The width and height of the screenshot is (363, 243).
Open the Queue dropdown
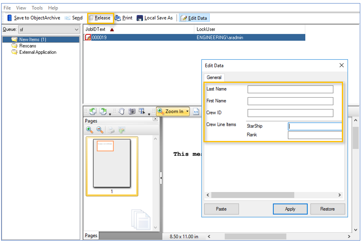(x=76, y=29)
